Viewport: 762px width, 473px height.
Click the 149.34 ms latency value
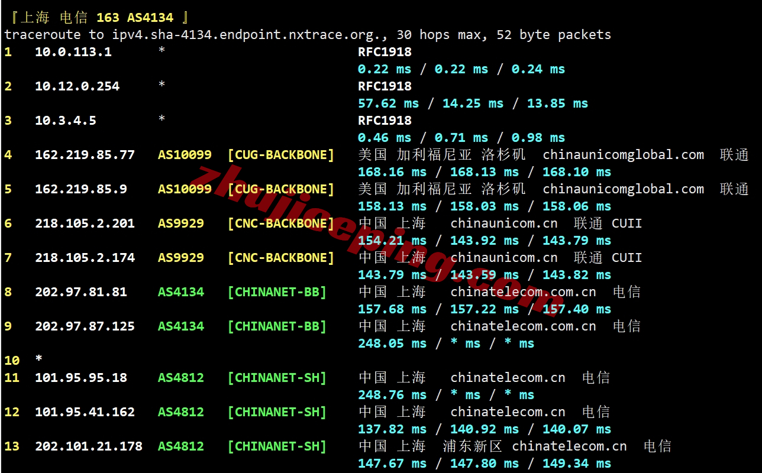point(577,464)
